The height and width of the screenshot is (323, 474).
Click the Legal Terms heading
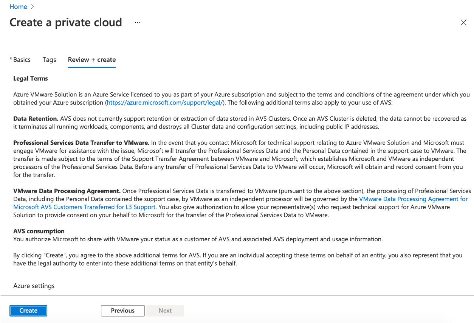point(31,79)
